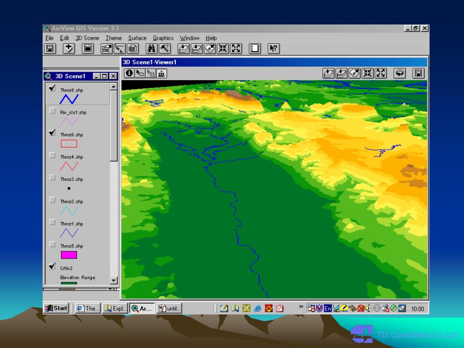464x348 pixels.
Task: Check the Riv_cls1.shp theme checkbox
Action: (x=53, y=111)
